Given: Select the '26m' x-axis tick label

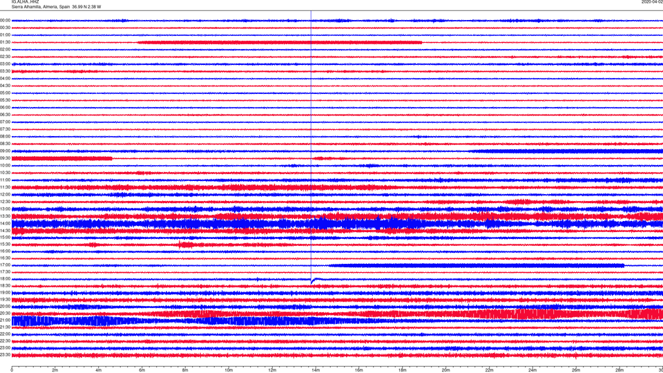Looking at the screenshot, I should click(576, 370).
